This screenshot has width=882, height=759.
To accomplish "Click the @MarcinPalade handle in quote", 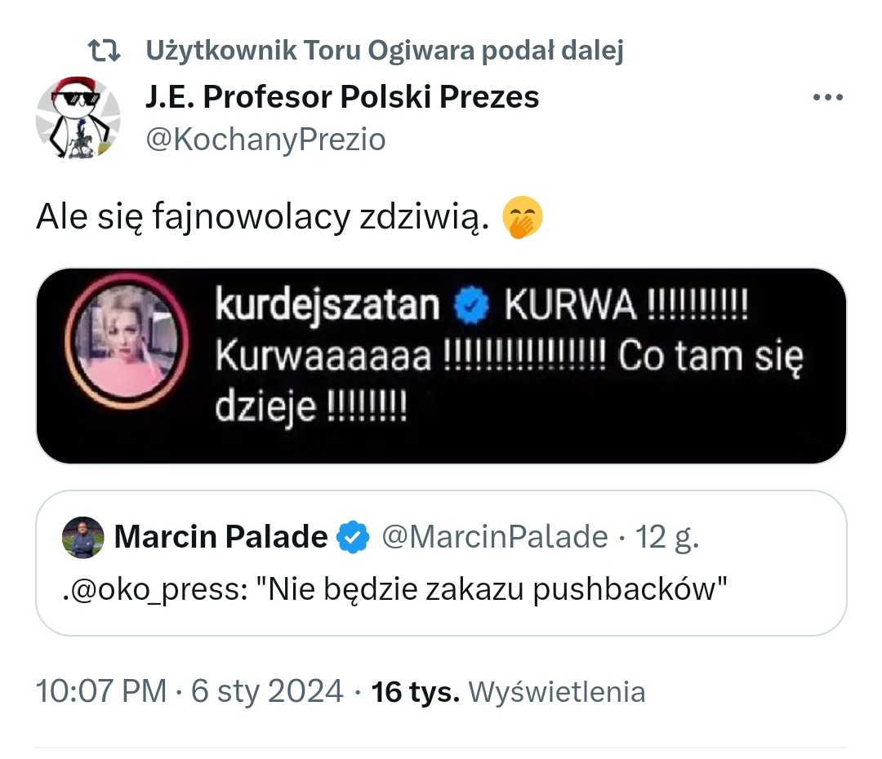I will tap(495, 536).
